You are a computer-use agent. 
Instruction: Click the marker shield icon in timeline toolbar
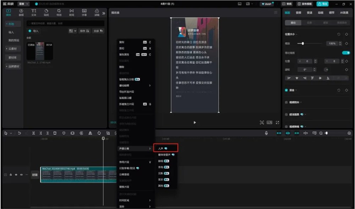[64, 133]
